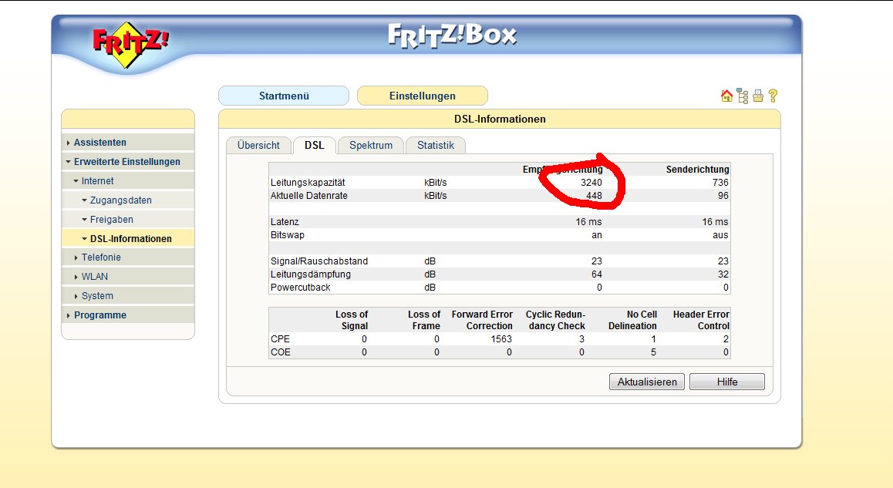Open the System menu entry
This screenshot has height=488, width=893.
pyautogui.click(x=97, y=296)
